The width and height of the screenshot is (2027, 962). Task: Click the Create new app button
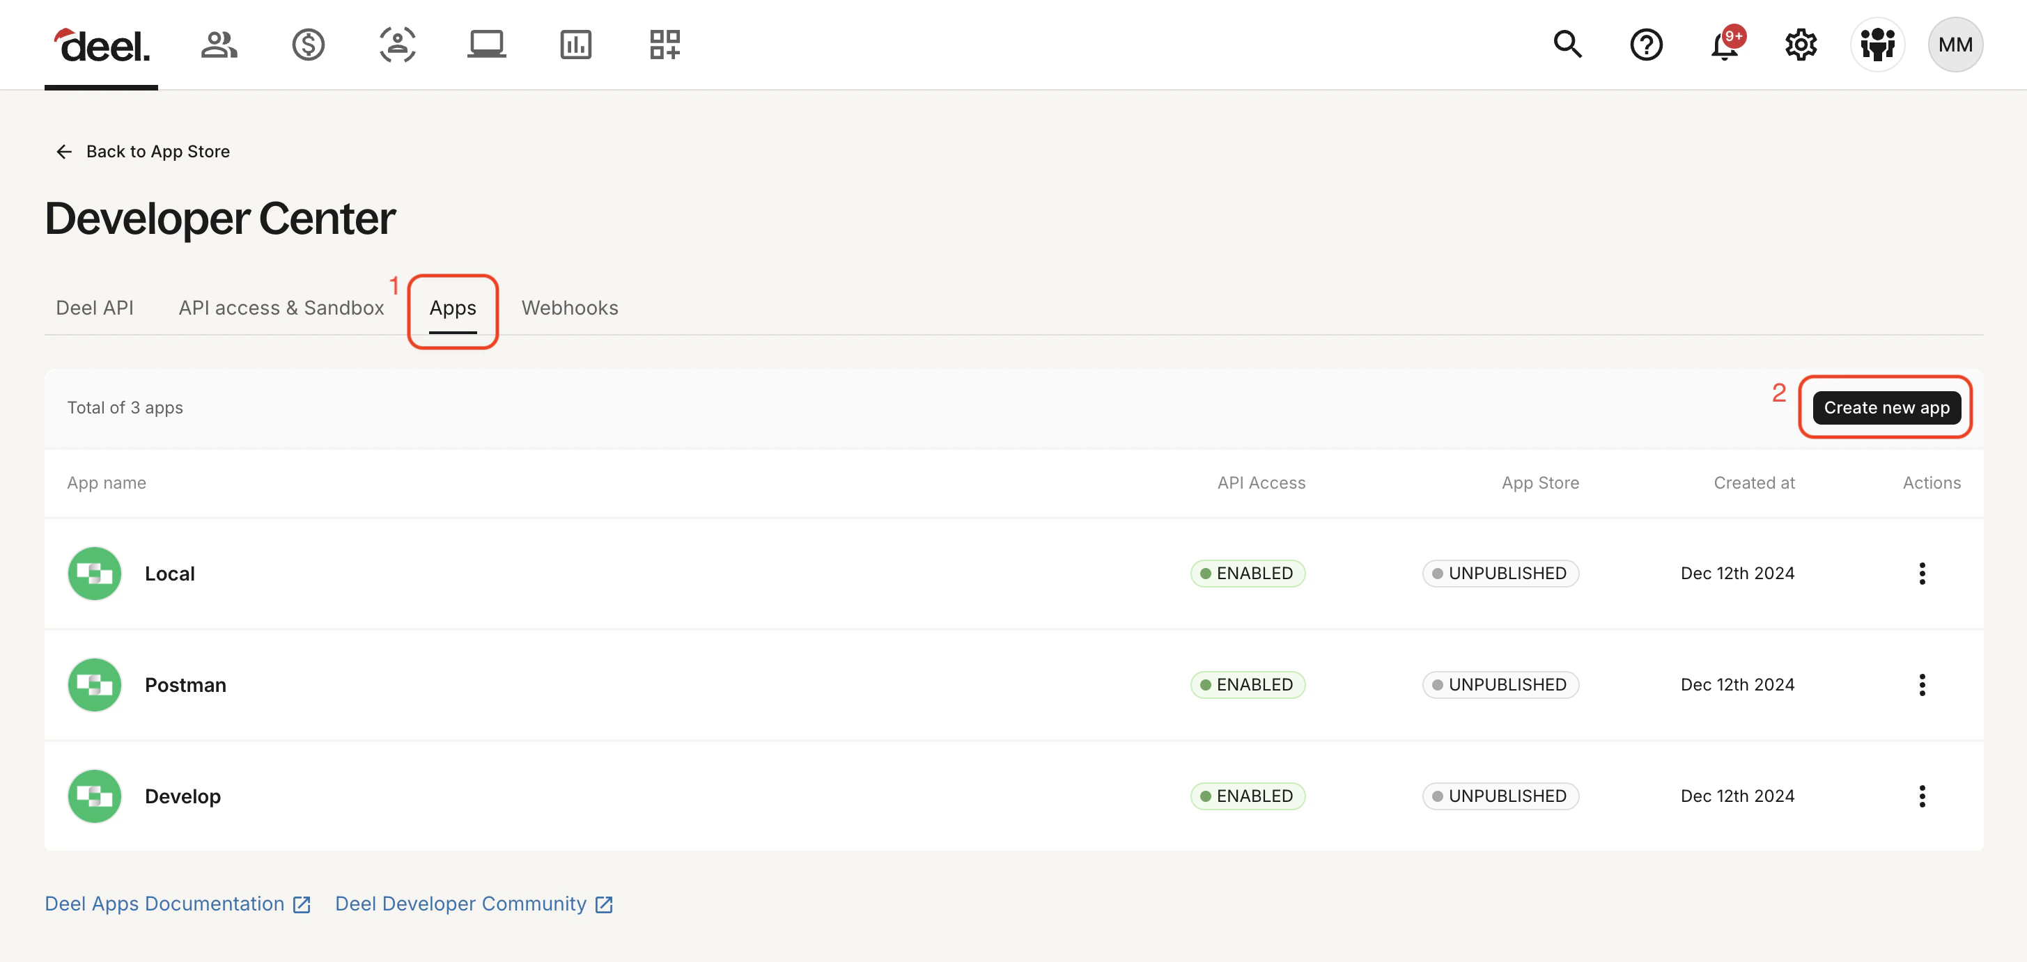tap(1886, 407)
